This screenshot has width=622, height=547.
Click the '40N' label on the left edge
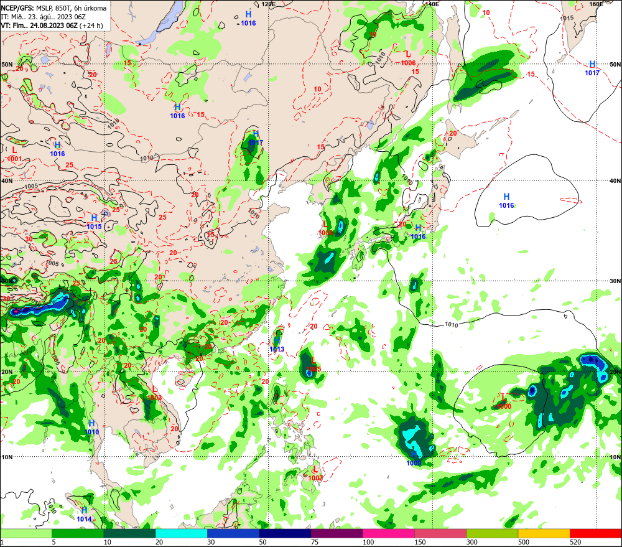pyautogui.click(x=7, y=180)
